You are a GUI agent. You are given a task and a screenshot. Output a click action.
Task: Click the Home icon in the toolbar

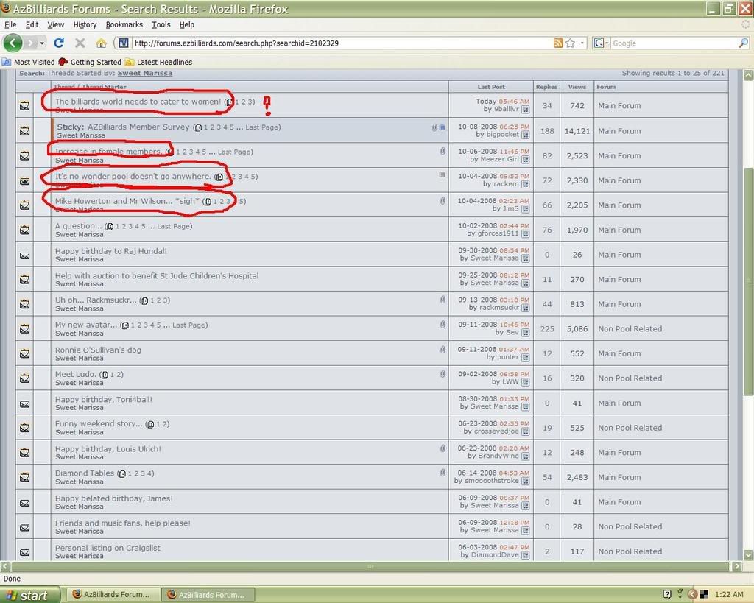pyautogui.click(x=101, y=43)
